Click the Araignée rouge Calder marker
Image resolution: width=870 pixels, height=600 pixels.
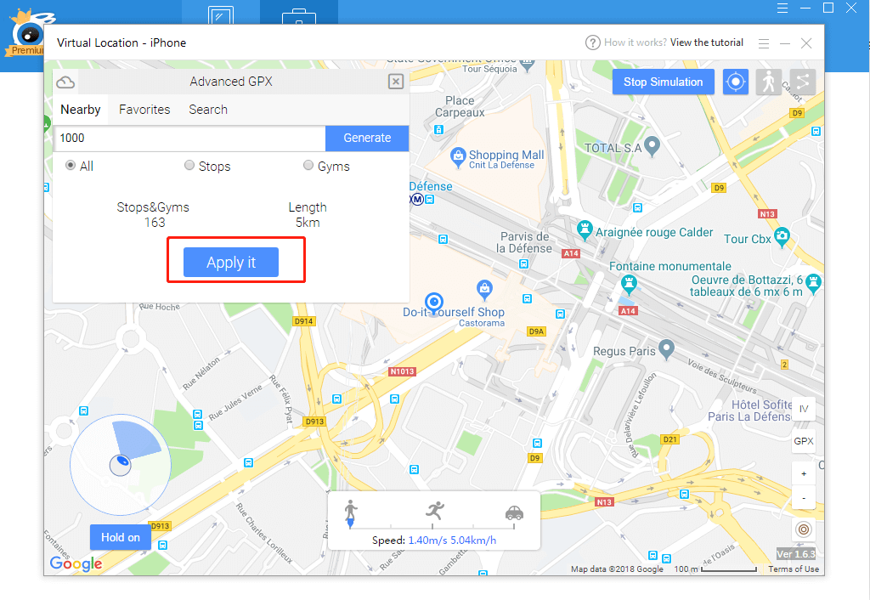coord(585,229)
